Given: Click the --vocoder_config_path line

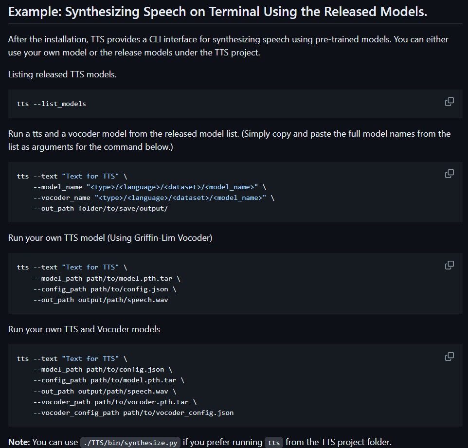Looking at the screenshot, I should click(133, 413).
